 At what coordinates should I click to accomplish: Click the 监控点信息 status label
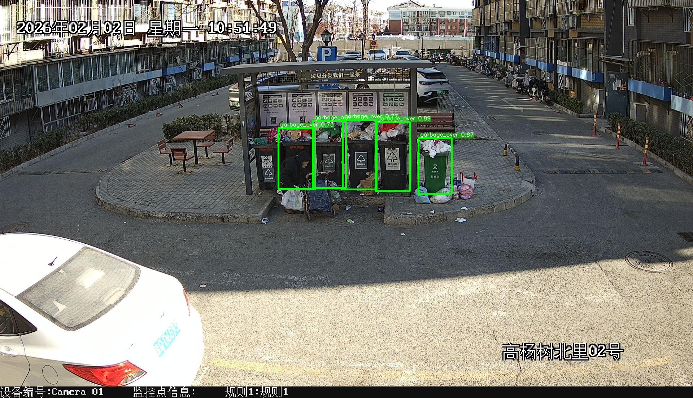tap(164, 392)
